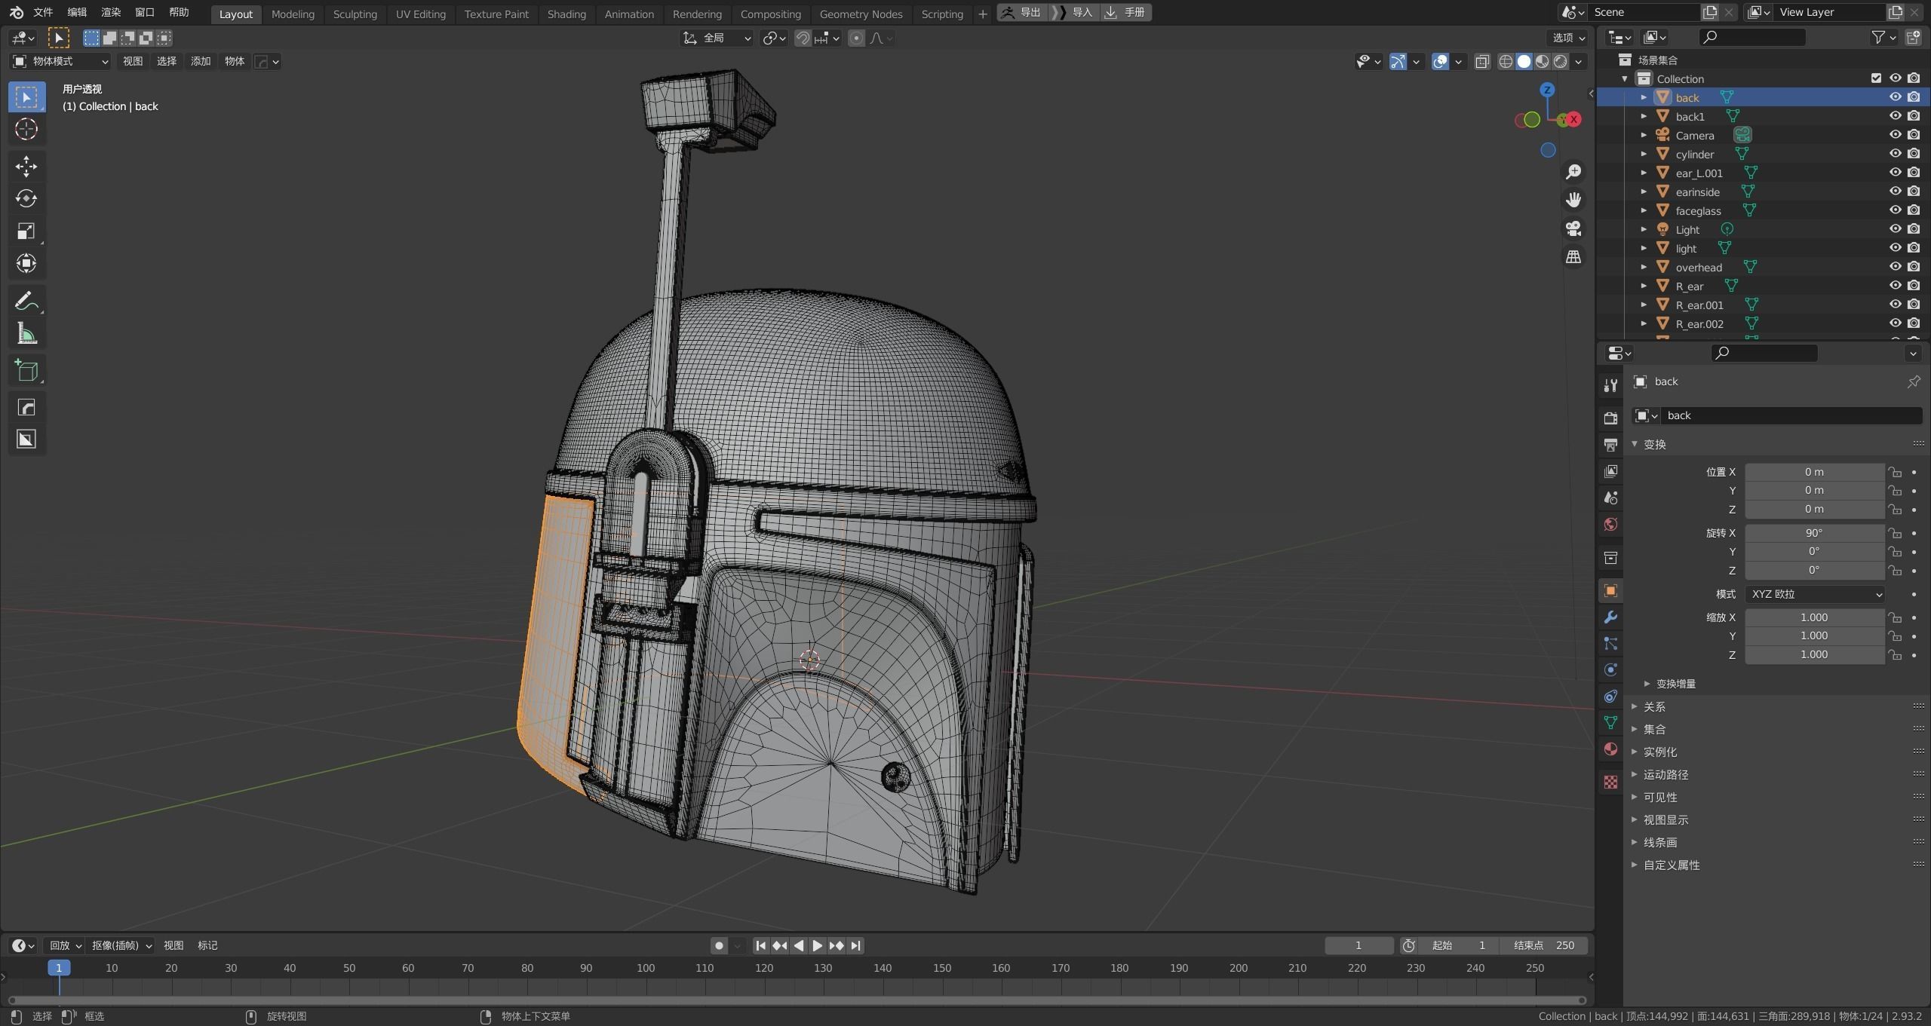This screenshot has width=1931, height=1026.
Task: Open the Tool properties tab
Action: click(x=1610, y=385)
